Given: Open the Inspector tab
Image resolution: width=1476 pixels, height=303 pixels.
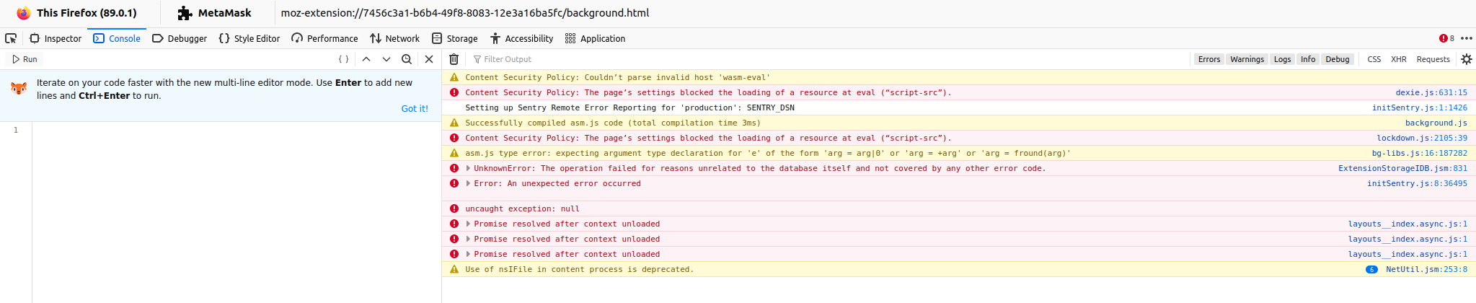Looking at the screenshot, I should pyautogui.click(x=56, y=38).
